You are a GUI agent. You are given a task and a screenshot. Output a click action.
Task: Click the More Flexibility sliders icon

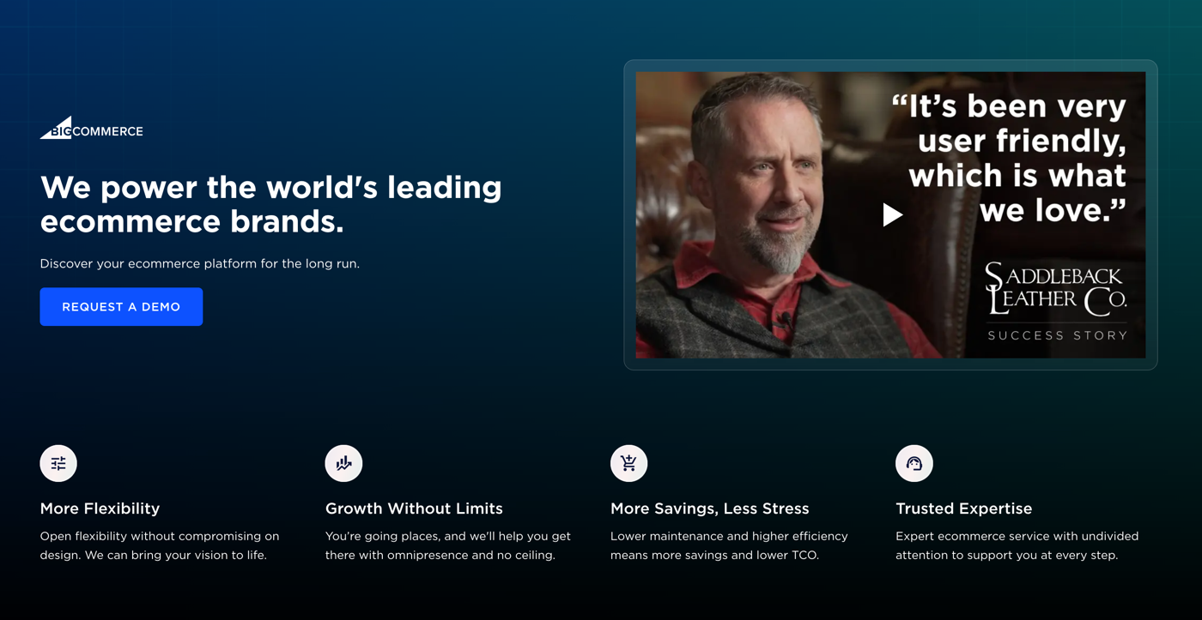click(x=58, y=463)
